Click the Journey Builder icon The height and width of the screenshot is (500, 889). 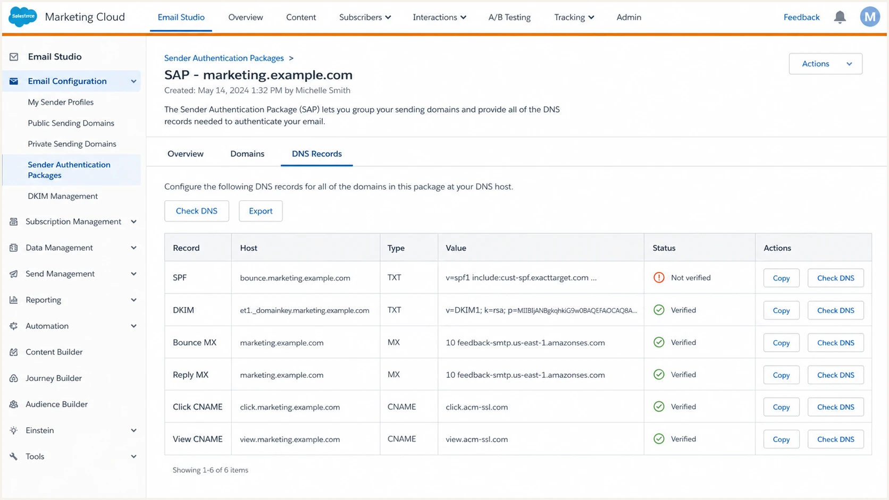coord(14,378)
